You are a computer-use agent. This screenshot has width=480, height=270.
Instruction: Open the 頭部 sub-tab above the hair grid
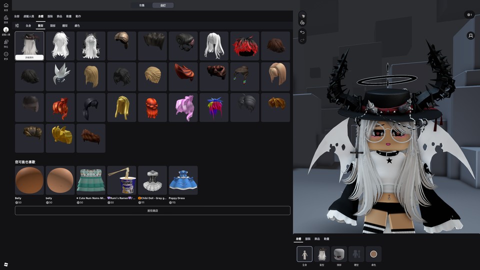tap(53, 25)
